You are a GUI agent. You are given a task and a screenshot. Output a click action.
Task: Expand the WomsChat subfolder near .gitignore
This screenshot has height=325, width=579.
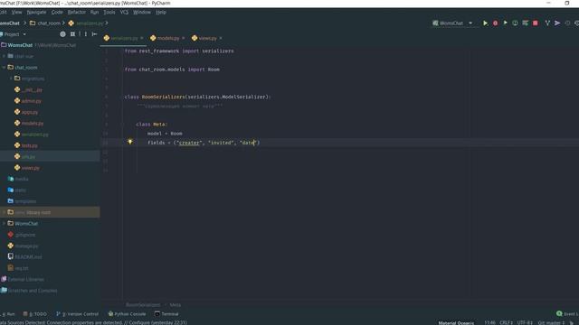[x=4, y=223]
